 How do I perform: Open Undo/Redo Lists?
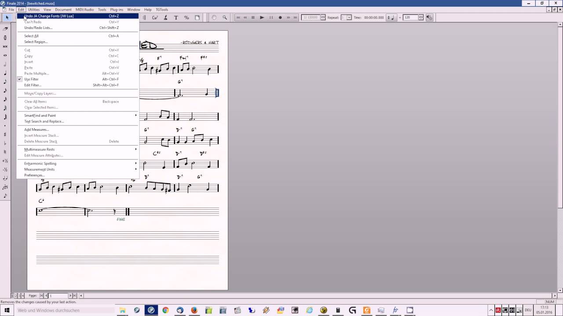pyautogui.click(x=77, y=28)
